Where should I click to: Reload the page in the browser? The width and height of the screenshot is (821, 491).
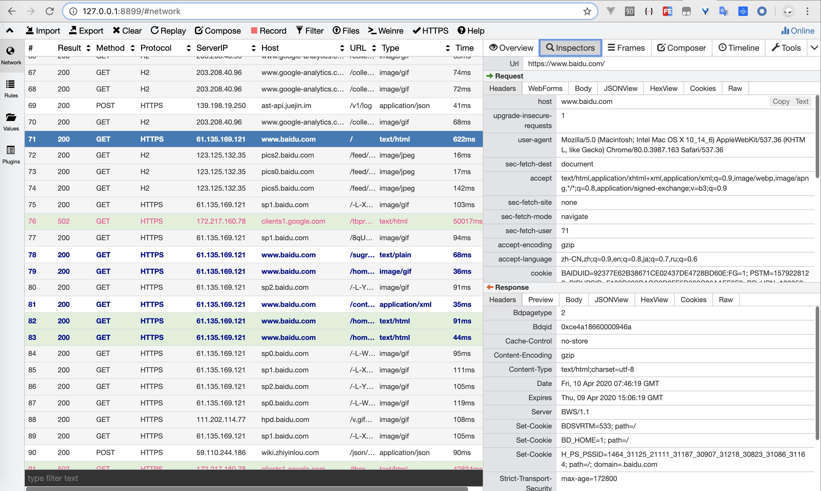tap(50, 11)
